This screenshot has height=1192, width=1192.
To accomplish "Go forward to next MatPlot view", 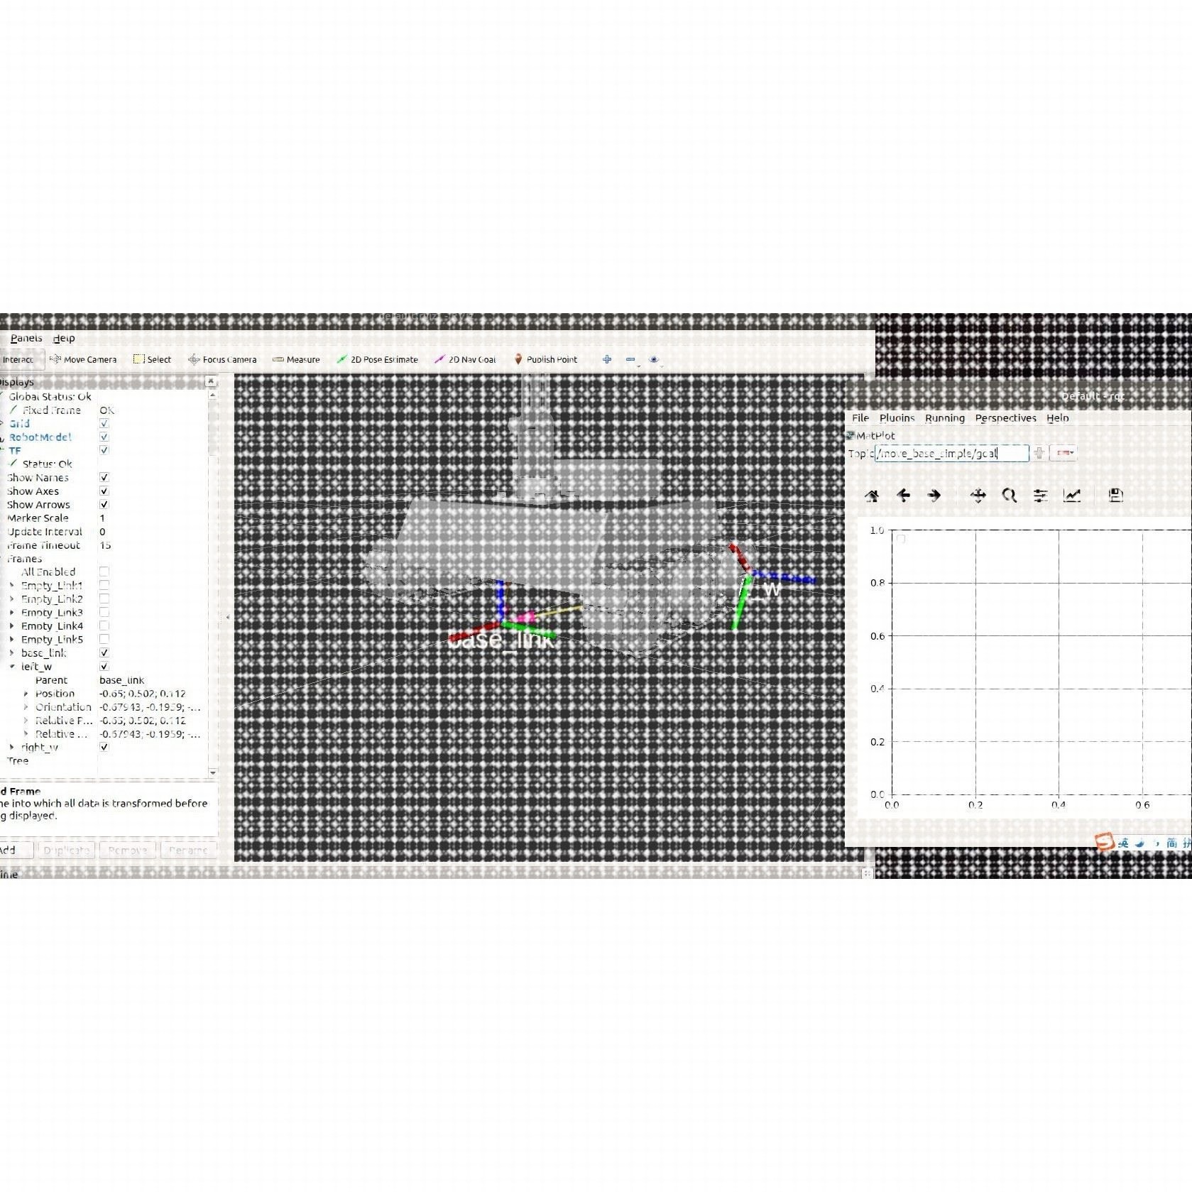I will coord(934,496).
